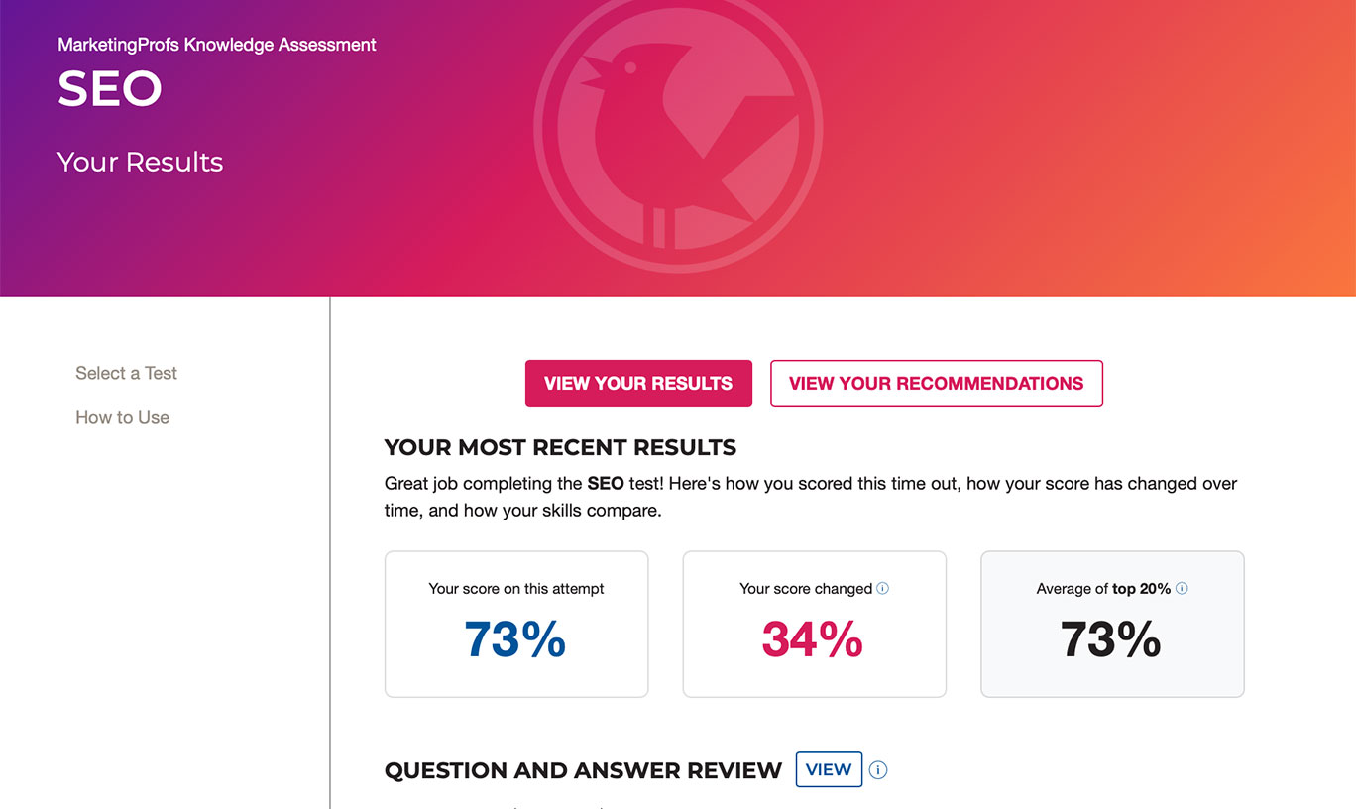Click the red 34% score change value
This screenshot has width=1356, height=809.
click(x=813, y=639)
